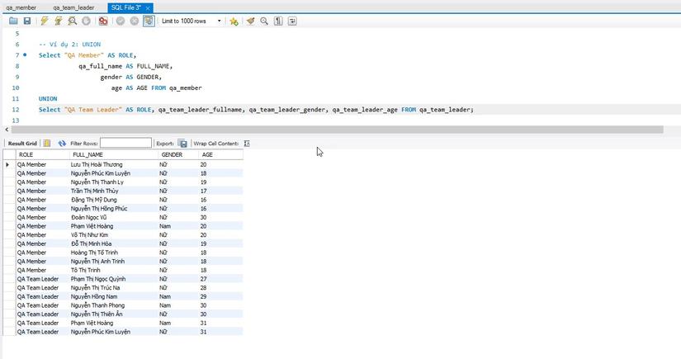Switch to the qa_team_leader tab
Image resolution: width=681 pixels, height=359 pixels.
point(74,7)
